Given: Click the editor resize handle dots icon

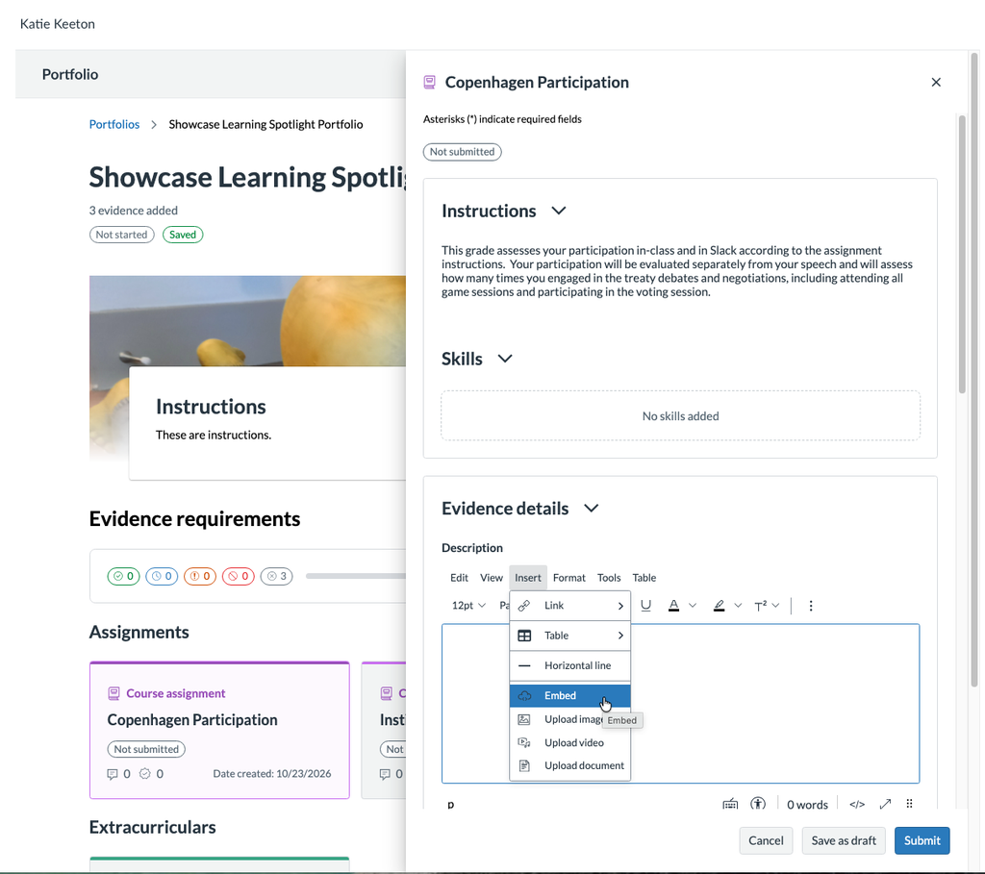Looking at the screenshot, I should (x=909, y=804).
